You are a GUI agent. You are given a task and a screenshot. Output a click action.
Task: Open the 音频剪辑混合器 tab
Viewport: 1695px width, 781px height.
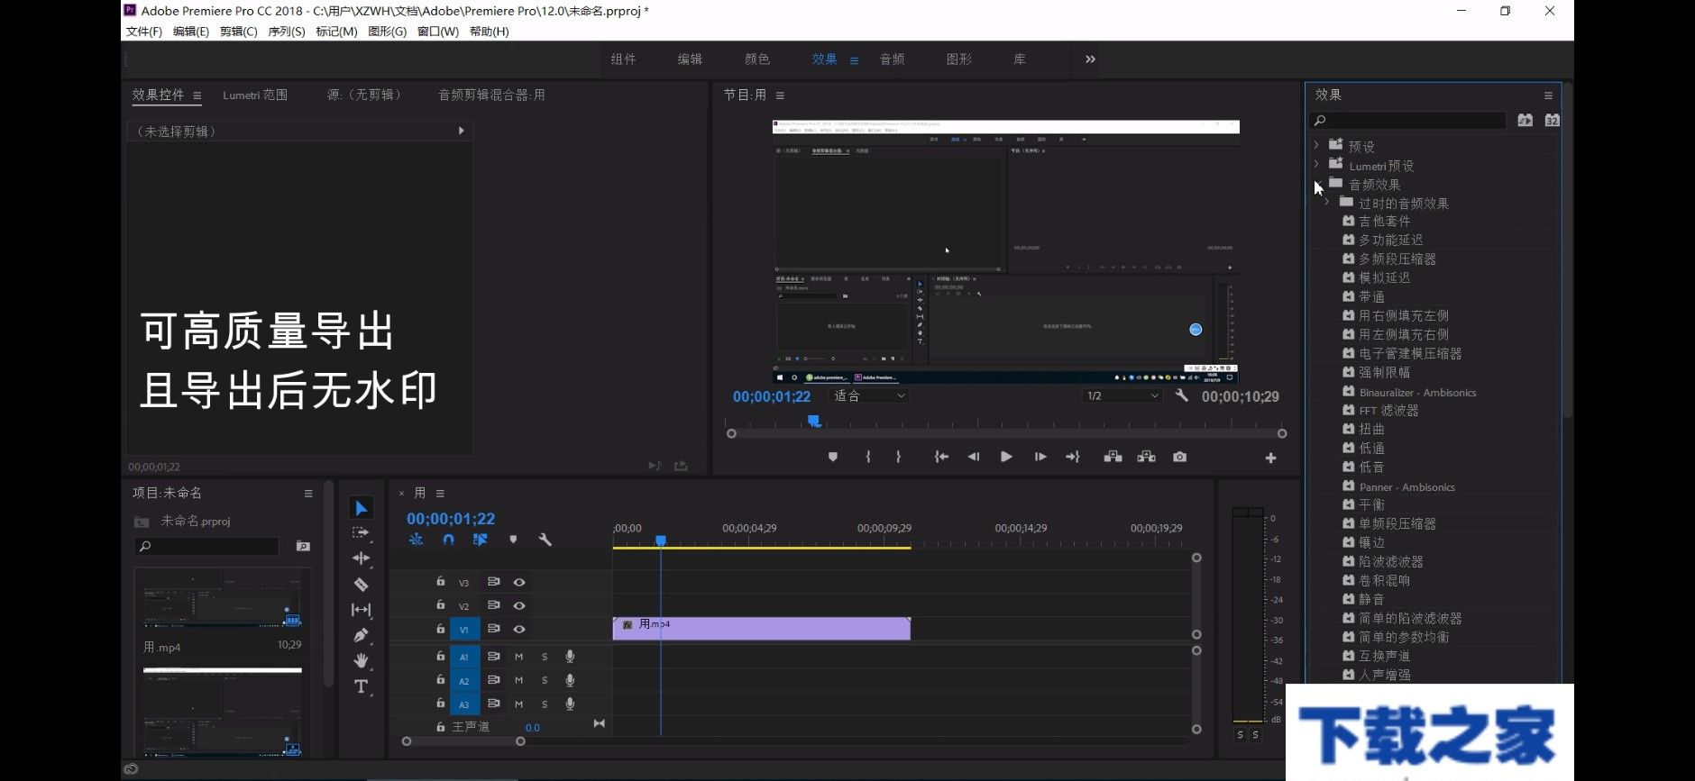coord(491,95)
